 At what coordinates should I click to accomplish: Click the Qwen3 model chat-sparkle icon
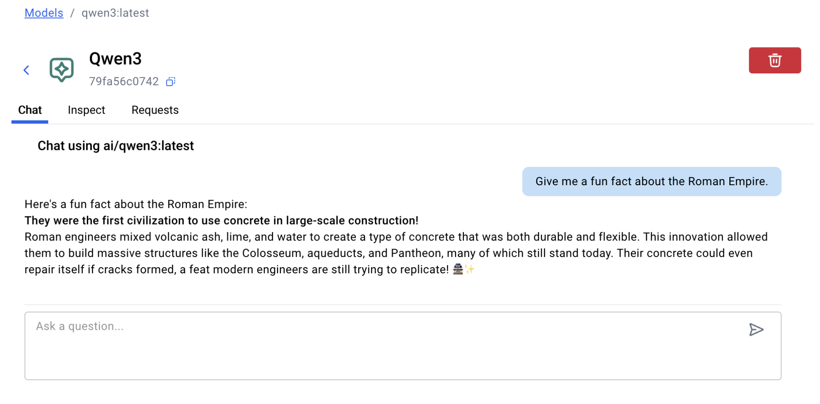tap(62, 70)
